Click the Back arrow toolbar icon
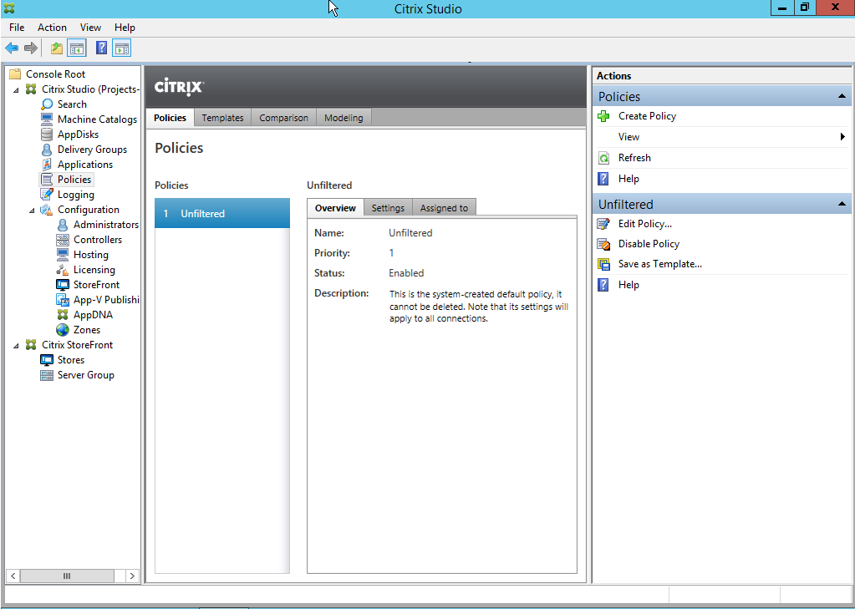 coord(12,48)
